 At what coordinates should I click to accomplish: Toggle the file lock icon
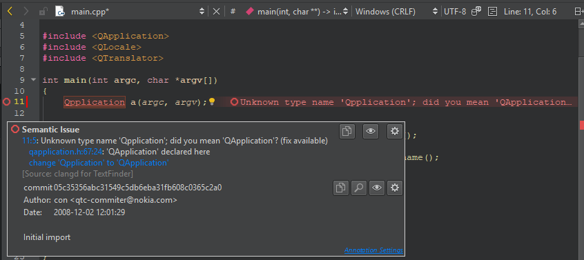coord(43,12)
